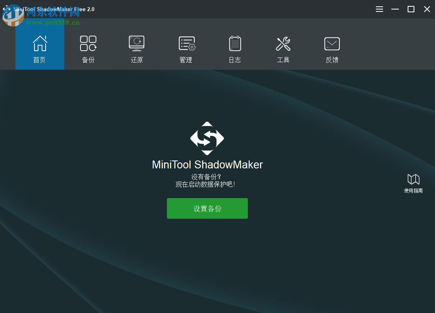The height and width of the screenshot is (313, 435).
Task: Click the 工具 wrench icon
Action: point(283,43)
